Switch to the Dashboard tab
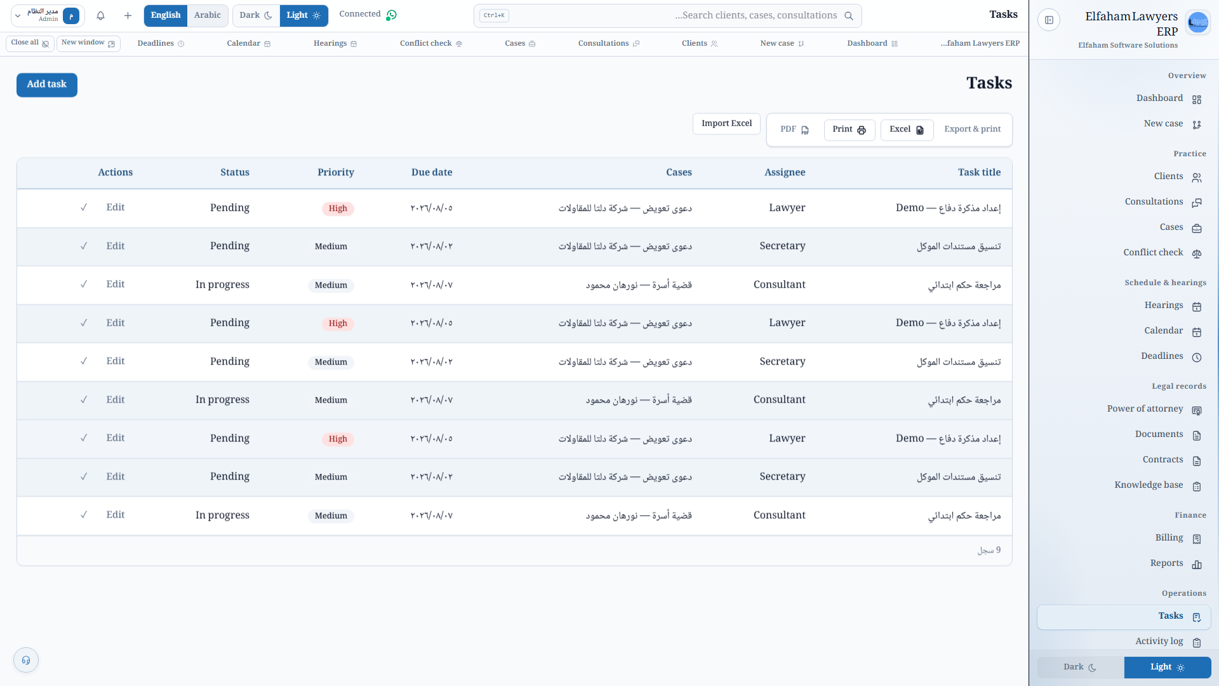Image resolution: width=1219 pixels, height=686 pixels. pos(872,44)
